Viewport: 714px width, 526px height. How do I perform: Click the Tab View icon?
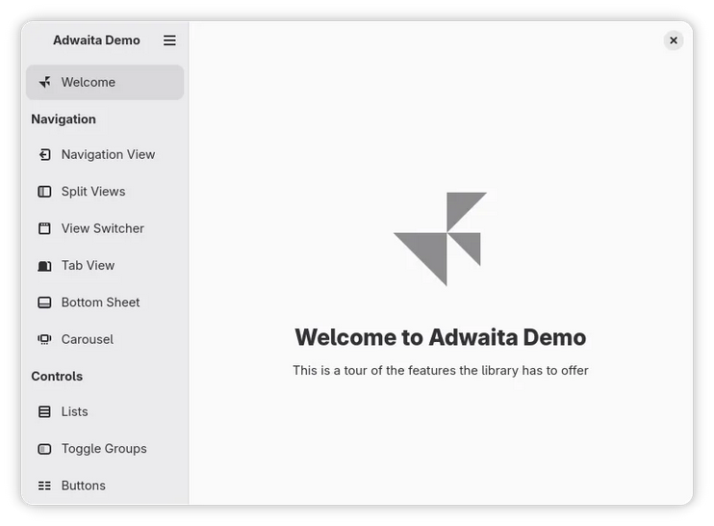(44, 266)
